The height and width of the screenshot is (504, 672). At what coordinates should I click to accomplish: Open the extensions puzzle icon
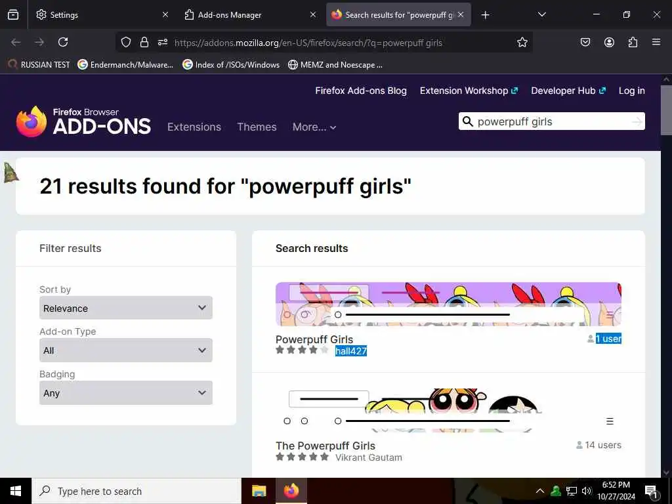[x=633, y=42]
